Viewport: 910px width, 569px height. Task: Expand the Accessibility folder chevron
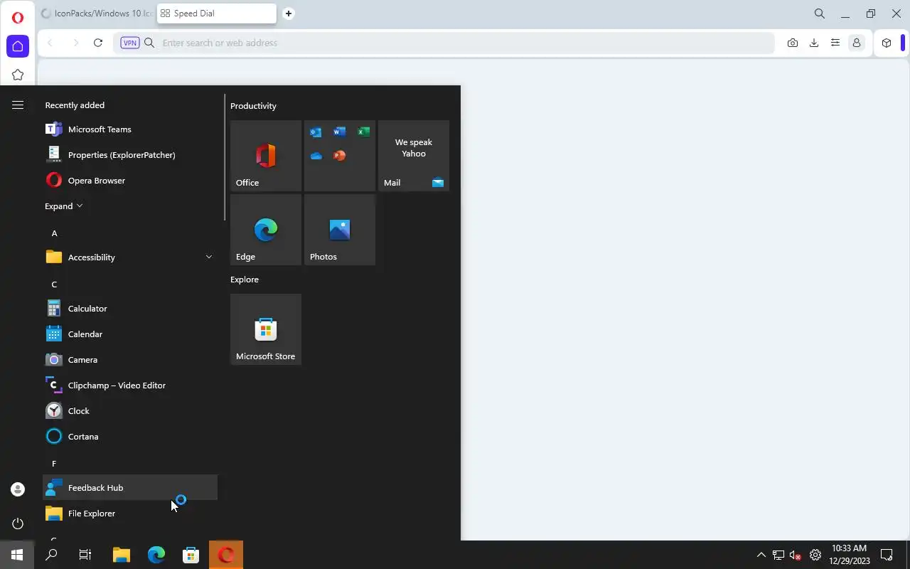[208, 257]
